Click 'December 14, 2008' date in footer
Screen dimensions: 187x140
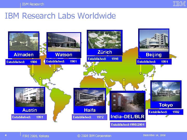tap(154, 135)
